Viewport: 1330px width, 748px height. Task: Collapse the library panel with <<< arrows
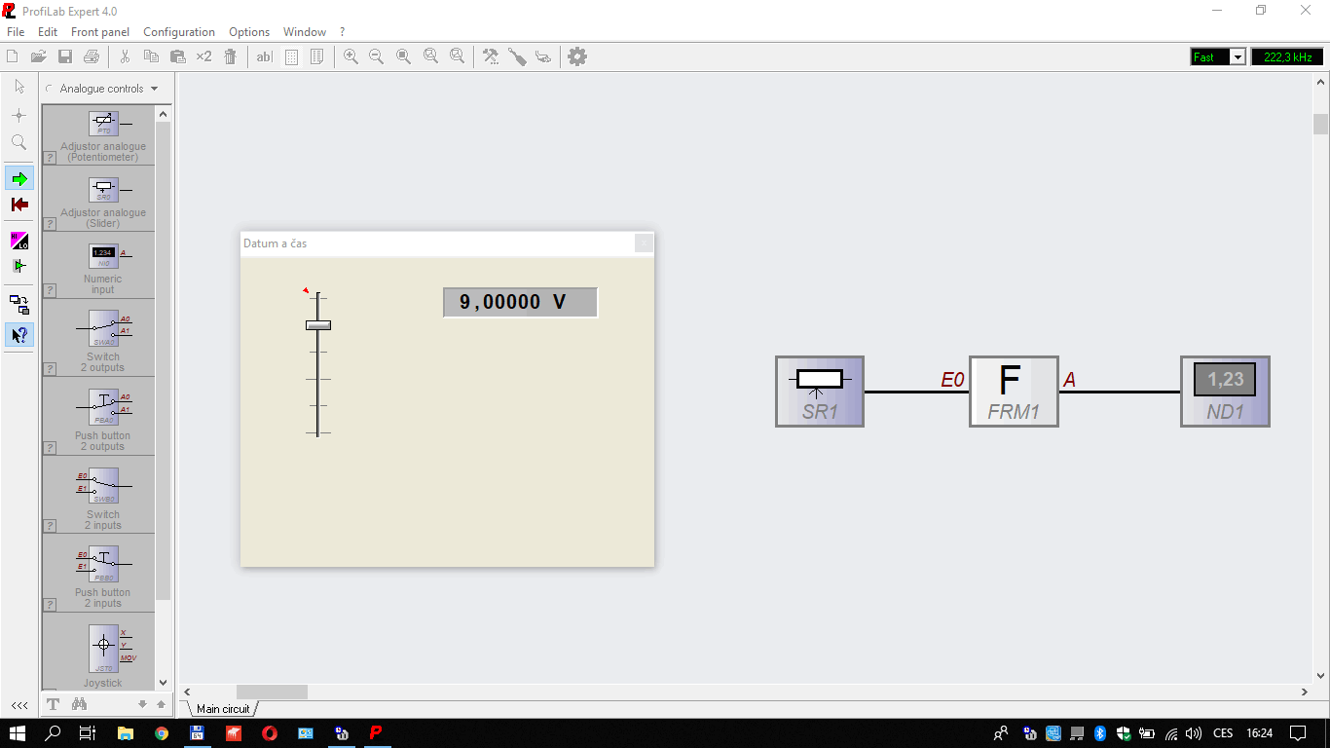tap(19, 705)
